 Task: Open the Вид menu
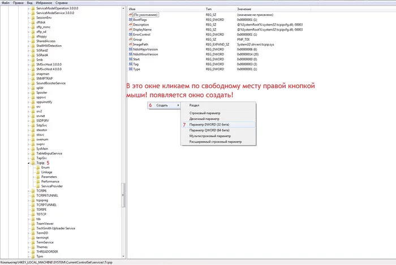29,3
